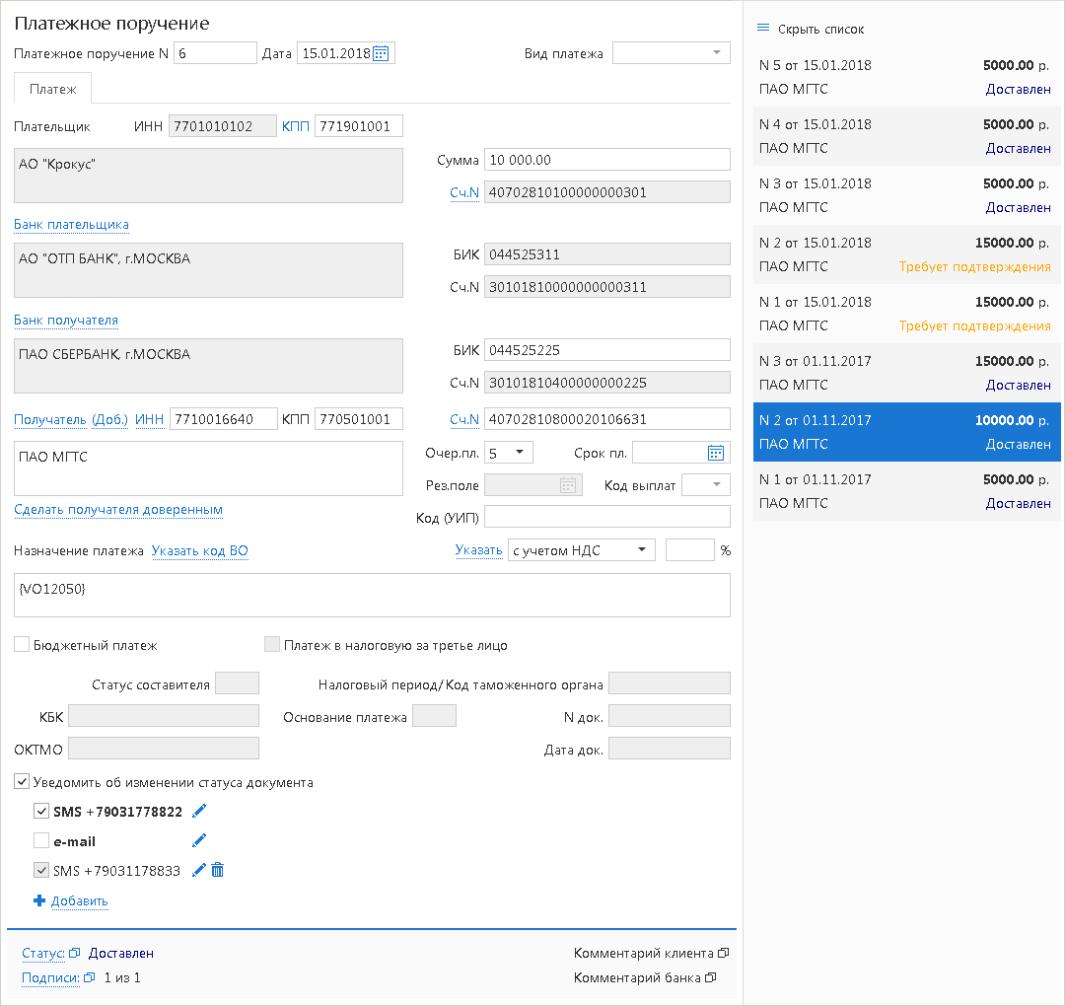Click the Получатель КПП field 770501001
Image resolution: width=1065 pixels, height=1006 pixels.
(x=359, y=419)
